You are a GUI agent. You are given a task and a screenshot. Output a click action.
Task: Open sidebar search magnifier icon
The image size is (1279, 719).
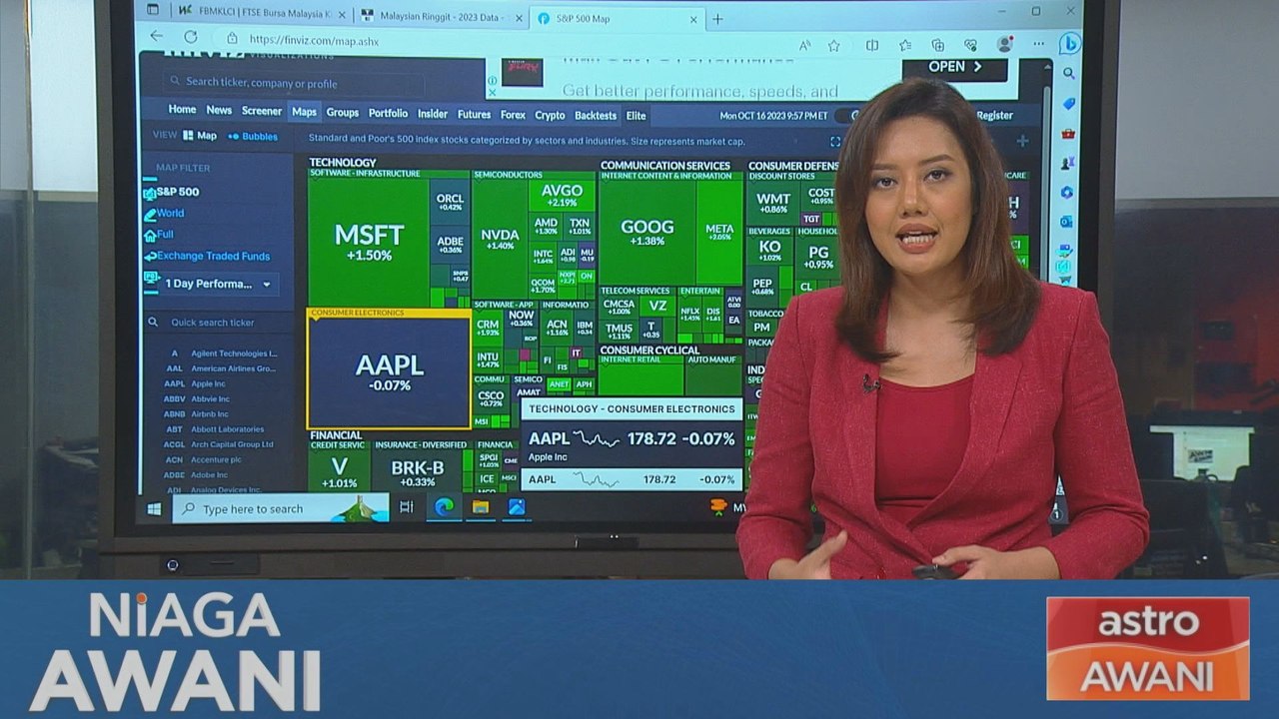coord(1069,74)
